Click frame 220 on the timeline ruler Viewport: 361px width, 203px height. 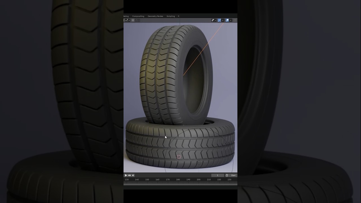(x=219, y=180)
